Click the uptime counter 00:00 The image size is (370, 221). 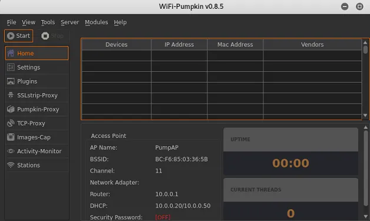[x=290, y=163]
